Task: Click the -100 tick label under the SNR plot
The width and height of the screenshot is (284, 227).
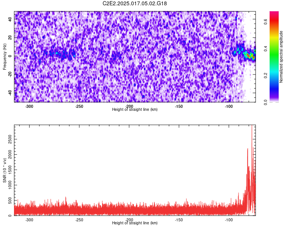Action: click(x=229, y=220)
